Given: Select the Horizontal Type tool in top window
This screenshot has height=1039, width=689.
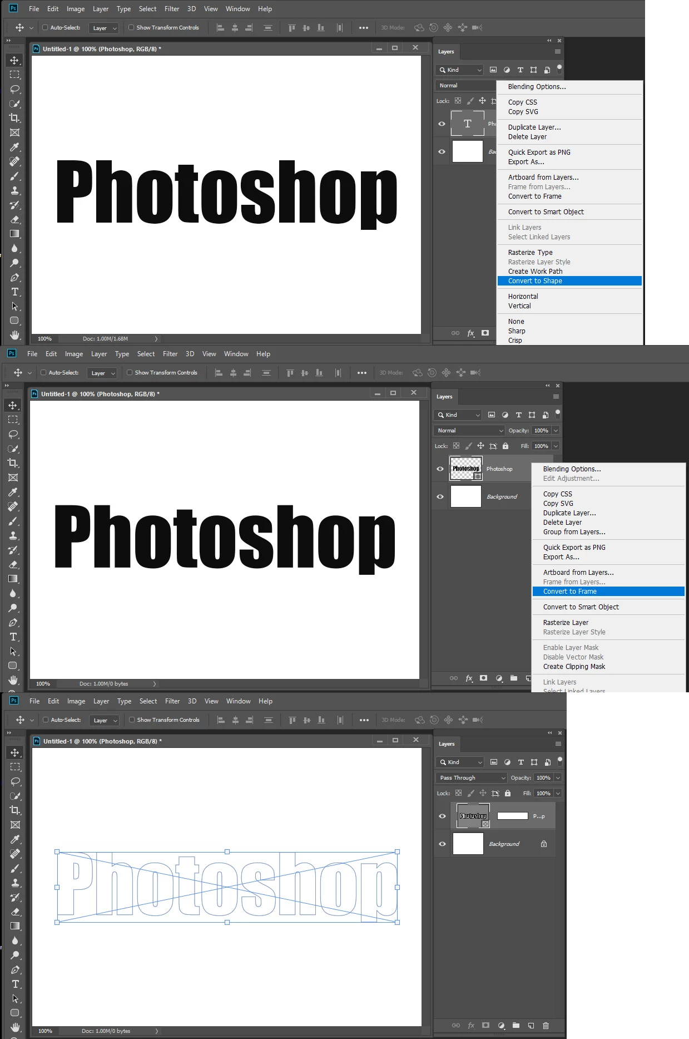Looking at the screenshot, I should click(15, 292).
